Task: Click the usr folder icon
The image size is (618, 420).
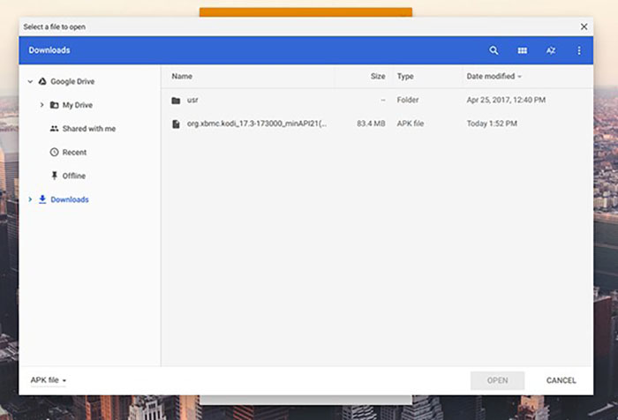Action: (x=176, y=101)
